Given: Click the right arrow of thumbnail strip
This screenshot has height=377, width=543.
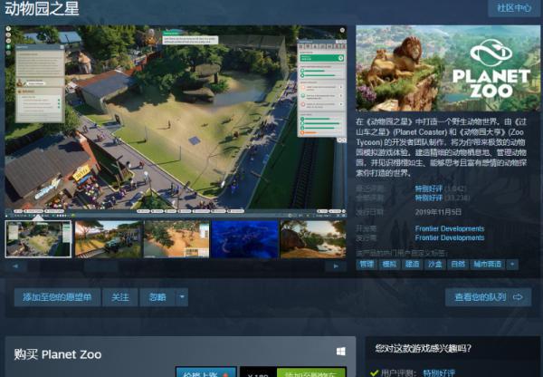Looking at the screenshot, I should (x=336, y=266).
